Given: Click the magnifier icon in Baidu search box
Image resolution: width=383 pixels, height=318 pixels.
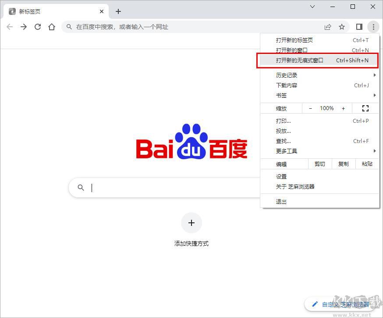Looking at the screenshot, I should coord(81,187).
